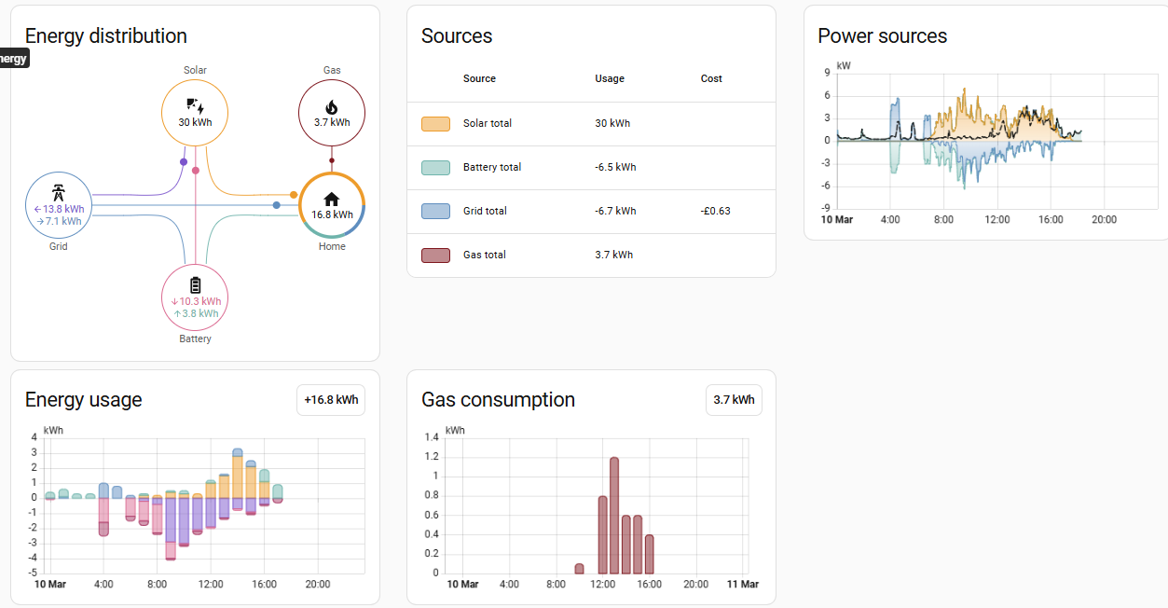Screen dimensions: 1168x608
Task: Click the teal Battery total color swatch
Action: point(435,168)
